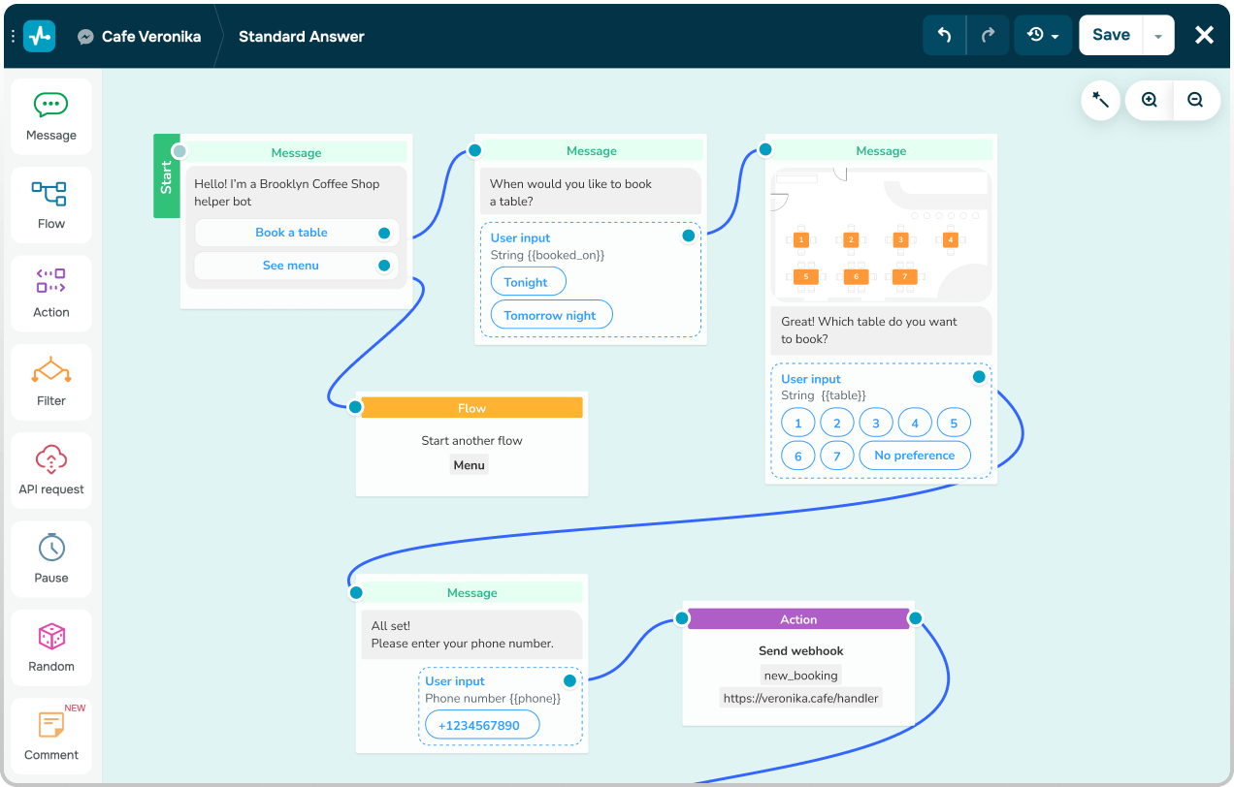Add an API request element
1234x787 pixels.
(51, 470)
